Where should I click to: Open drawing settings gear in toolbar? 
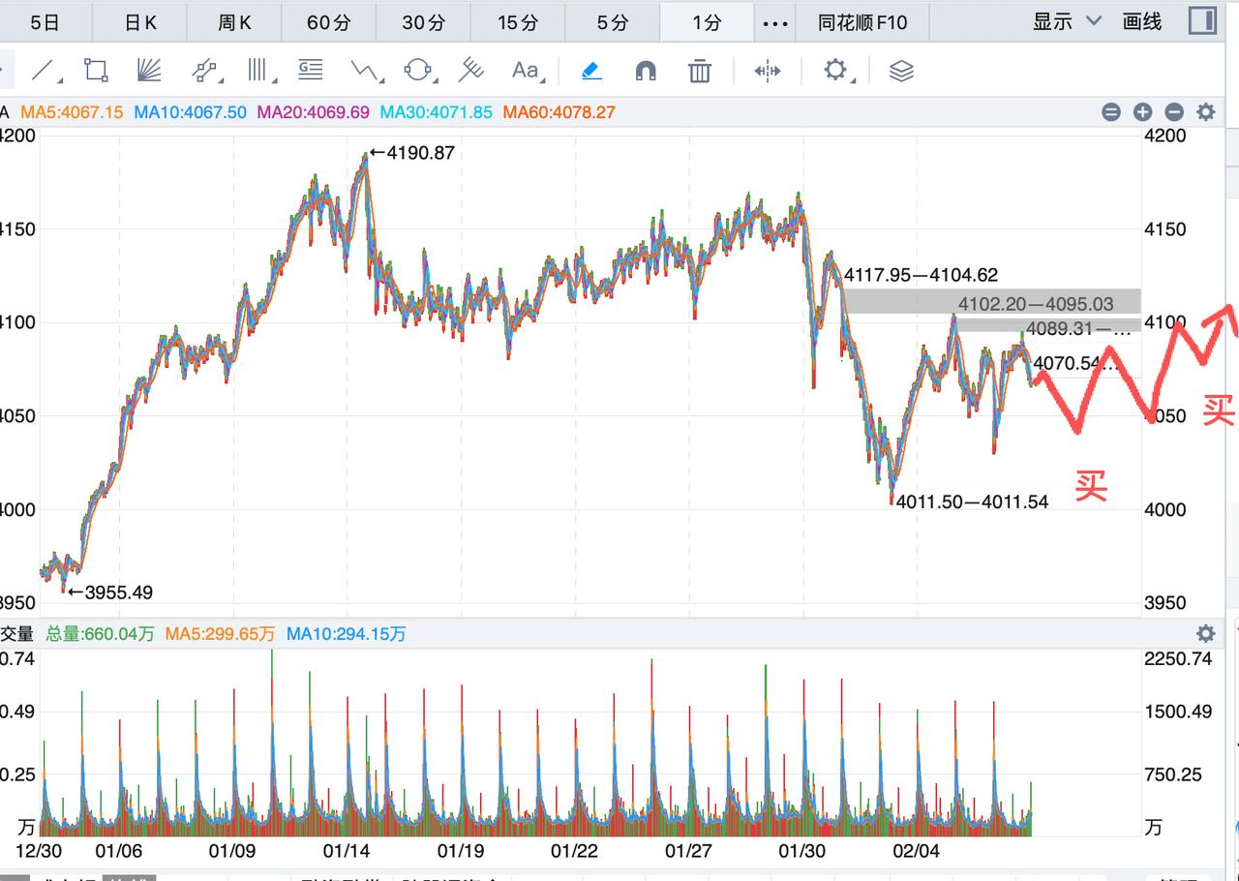pos(835,70)
